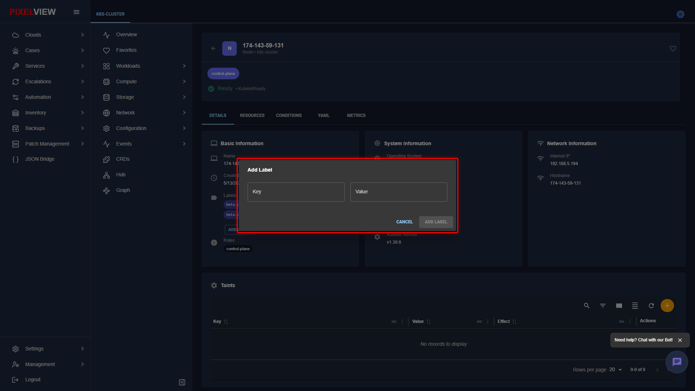The height and width of the screenshot is (391, 695).
Task: Toggle the hamburger menu next to PixelView logo
Action: point(76,12)
